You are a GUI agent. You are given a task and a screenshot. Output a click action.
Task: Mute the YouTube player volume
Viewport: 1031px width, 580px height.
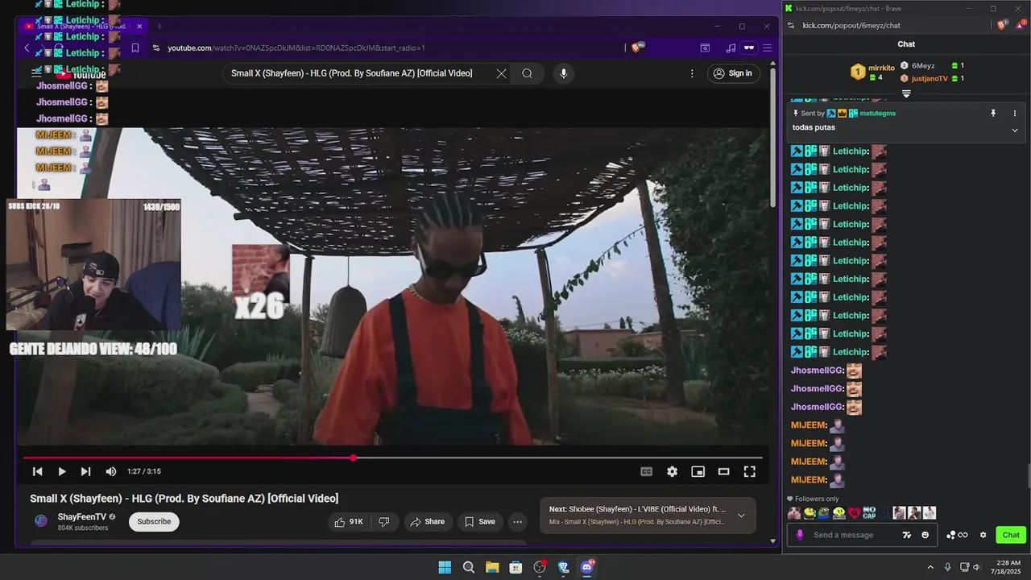(111, 471)
